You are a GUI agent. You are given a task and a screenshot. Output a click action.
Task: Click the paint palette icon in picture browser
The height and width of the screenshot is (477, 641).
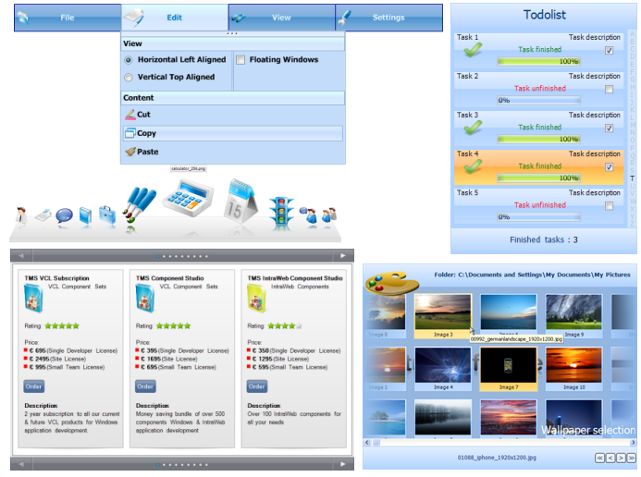click(x=392, y=281)
